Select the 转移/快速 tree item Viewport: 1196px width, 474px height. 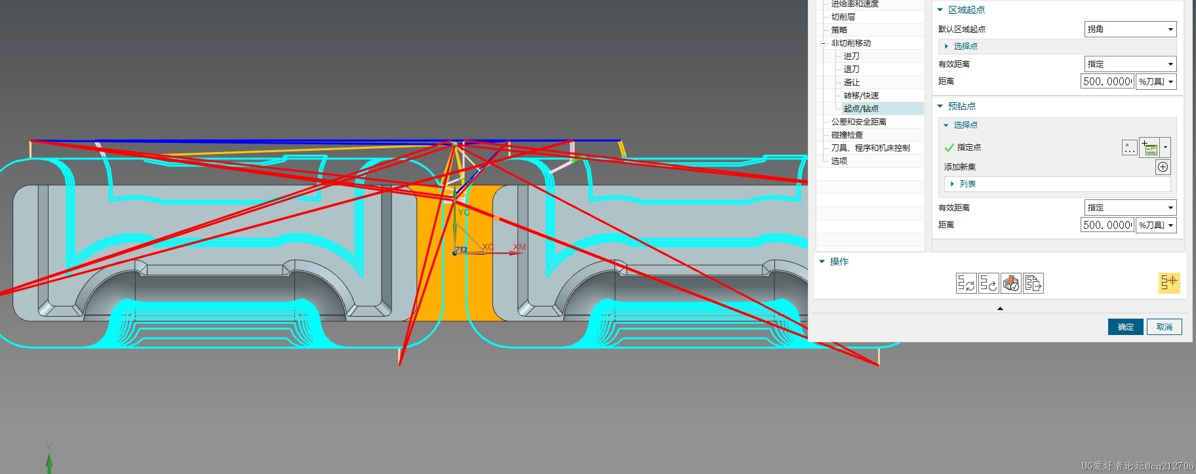click(x=861, y=96)
